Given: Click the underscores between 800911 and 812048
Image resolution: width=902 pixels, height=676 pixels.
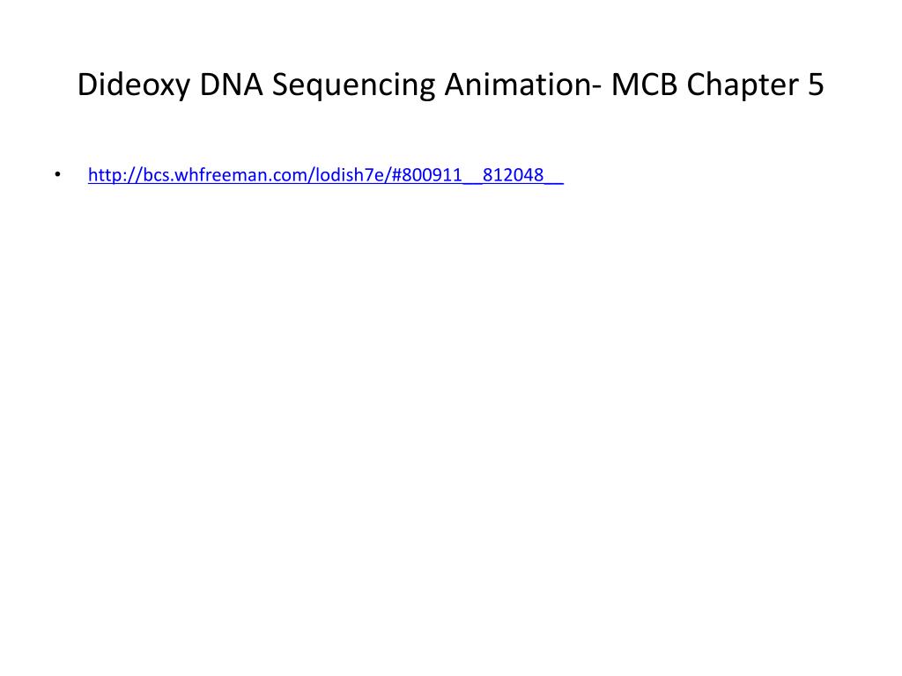Looking at the screenshot, I should [472, 181].
